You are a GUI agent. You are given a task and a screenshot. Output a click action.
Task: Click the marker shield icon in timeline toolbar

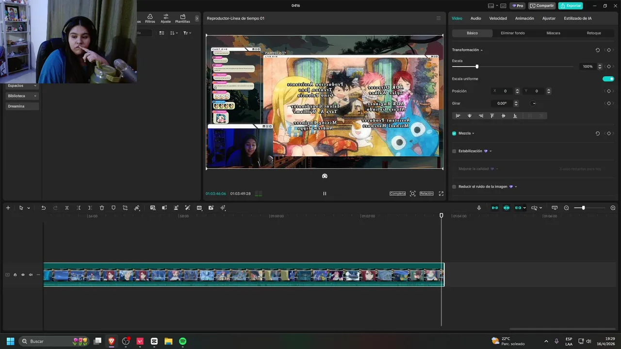(x=114, y=208)
